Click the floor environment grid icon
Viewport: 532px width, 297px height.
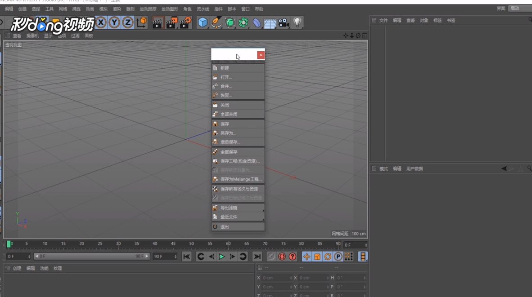270,23
